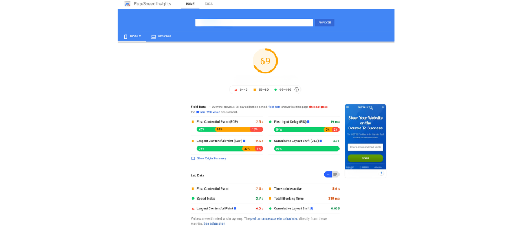This screenshot has width=512, height=227.
Task: Click bookmark icon next to First Input Delay
Action: 308,122
